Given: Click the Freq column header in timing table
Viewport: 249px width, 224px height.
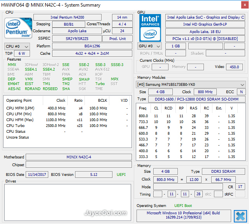Looking at the screenshot, I should coord(143,108).
